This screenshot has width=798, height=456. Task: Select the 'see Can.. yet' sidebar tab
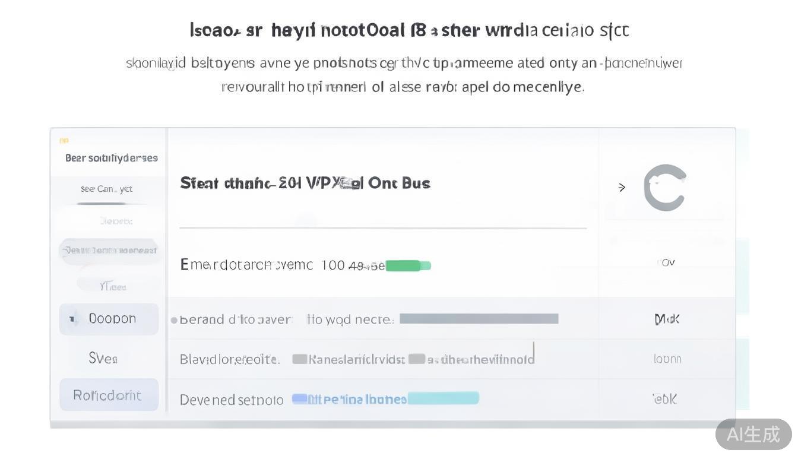tap(106, 189)
